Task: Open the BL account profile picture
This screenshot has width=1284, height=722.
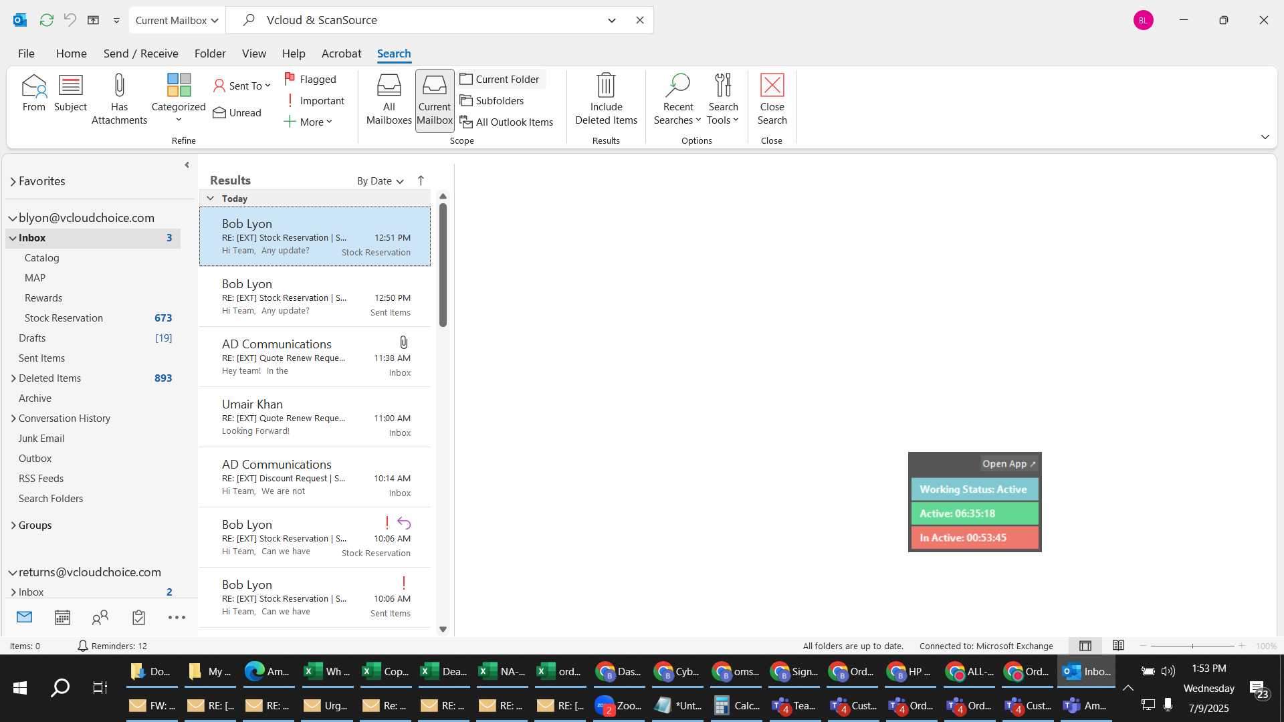Action: click(1143, 20)
